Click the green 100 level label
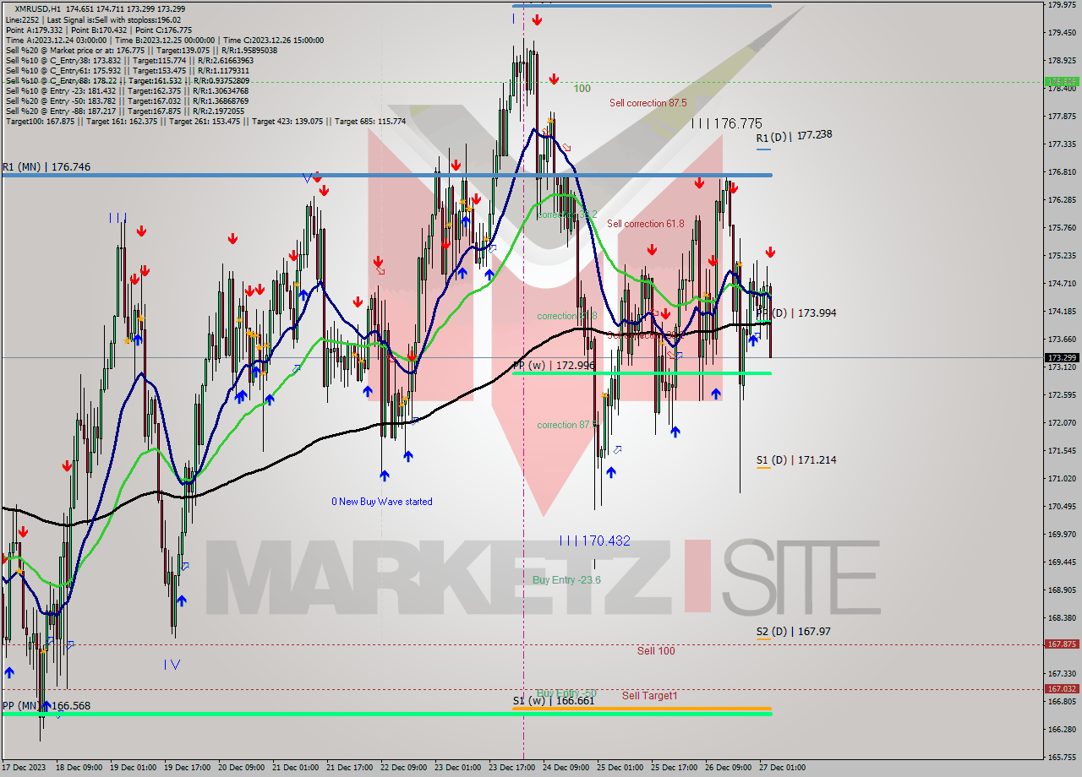 (582, 88)
